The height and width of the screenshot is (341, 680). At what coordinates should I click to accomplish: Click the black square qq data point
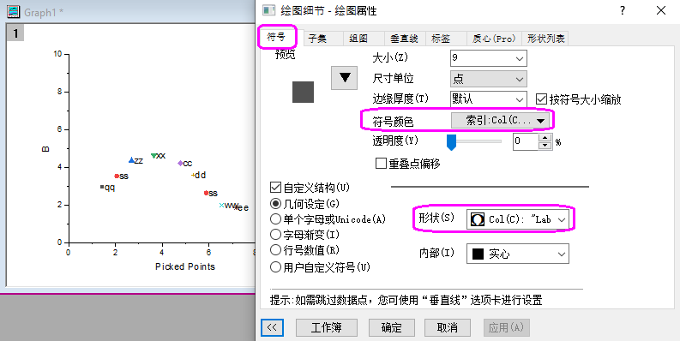[x=101, y=187]
